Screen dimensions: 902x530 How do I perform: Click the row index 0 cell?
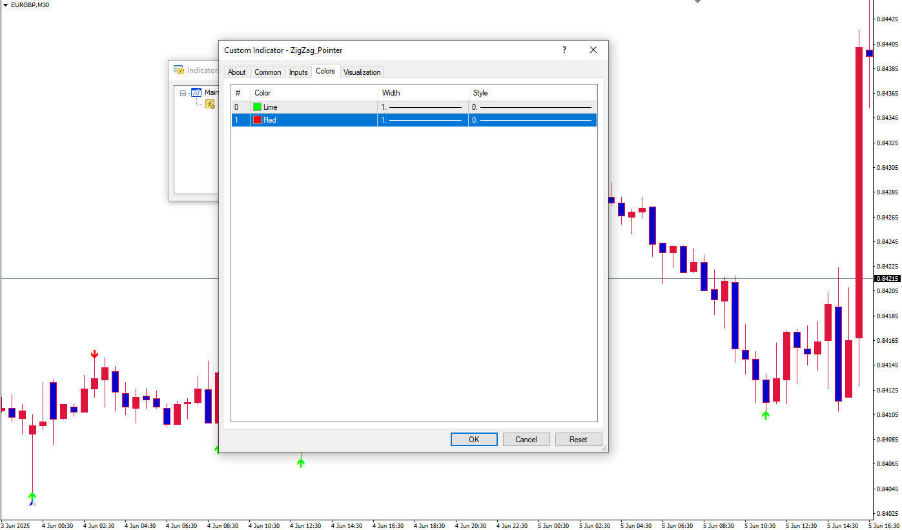pos(241,107)
